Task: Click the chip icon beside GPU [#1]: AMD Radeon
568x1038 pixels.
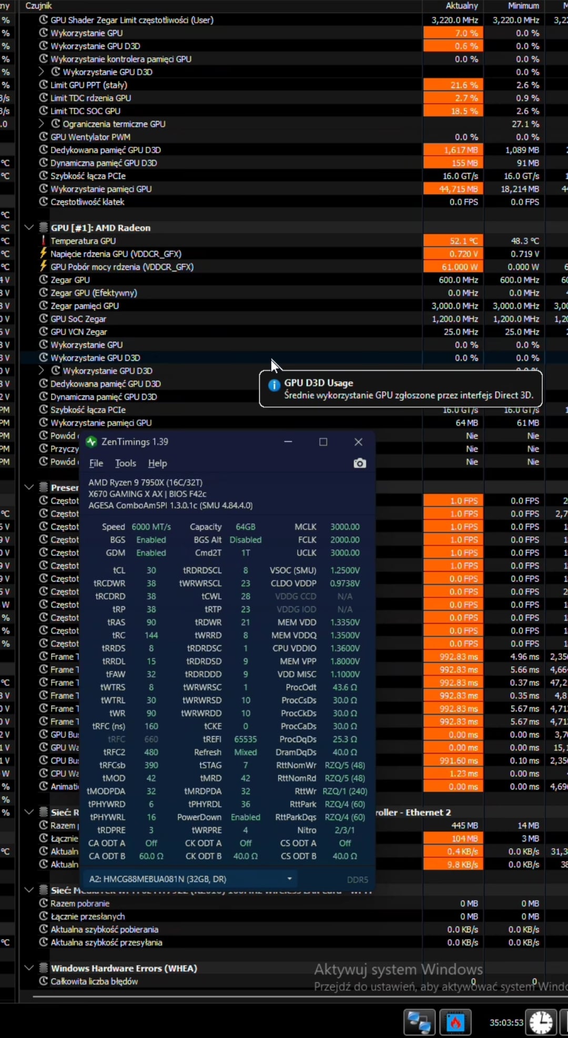Action: pos(44,228)
